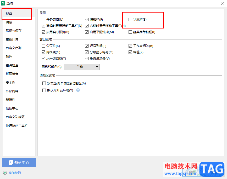Disable 启用平滑滚动(M) checkbox
Screen dimensions: 227x179
pyautogui.click(x=87, y=32)
